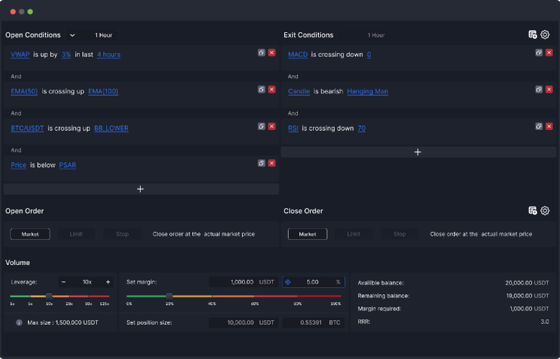
Task: Add a new open condition row
Action: [x=141, y=189]
